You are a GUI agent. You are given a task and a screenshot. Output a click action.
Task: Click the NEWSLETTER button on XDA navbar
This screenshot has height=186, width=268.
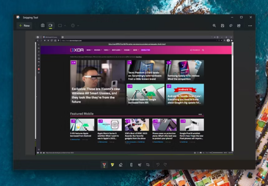pyautogui.click(x=146, y=50)
